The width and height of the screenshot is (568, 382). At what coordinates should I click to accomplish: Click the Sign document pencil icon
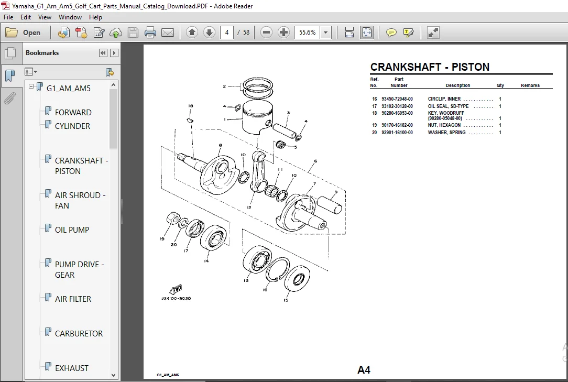coord(99,32)
